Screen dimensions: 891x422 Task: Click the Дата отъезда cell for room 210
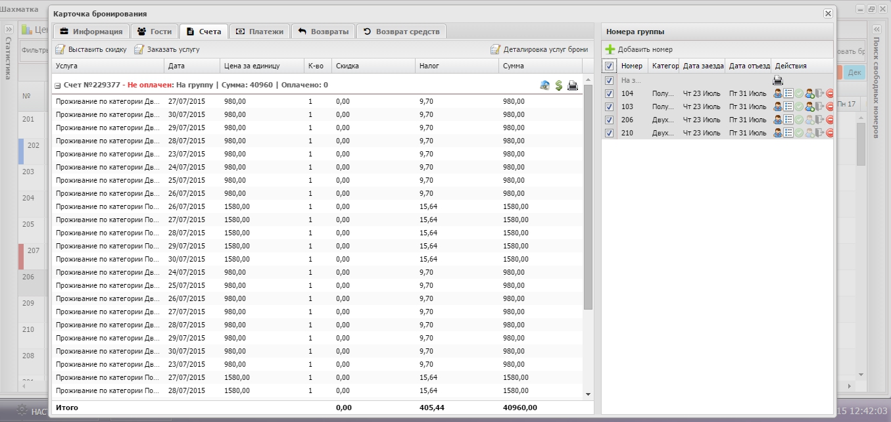point(748,133)
